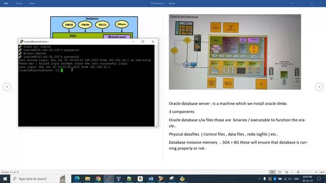
Task: Click the line starting 'Physical datafiles'
Action: [223, 134]
